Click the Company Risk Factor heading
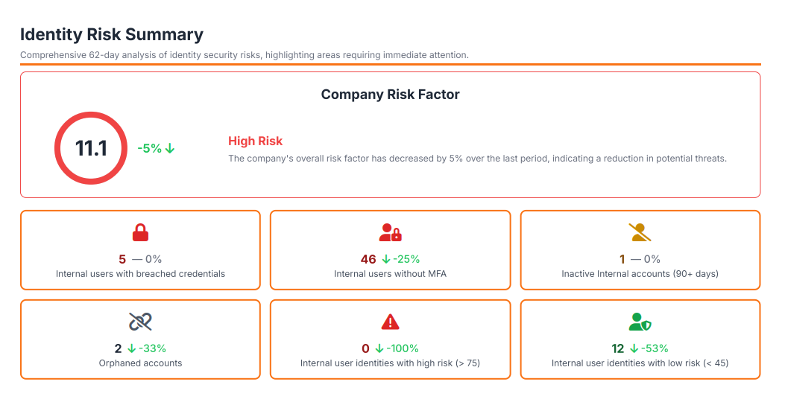 (x=390, y=95)
